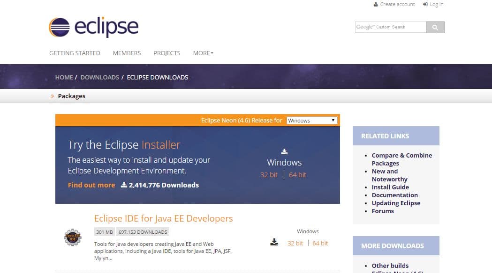492x273 pixels.
Task: Open PROJECTS menu item
Action: point(167,53)
